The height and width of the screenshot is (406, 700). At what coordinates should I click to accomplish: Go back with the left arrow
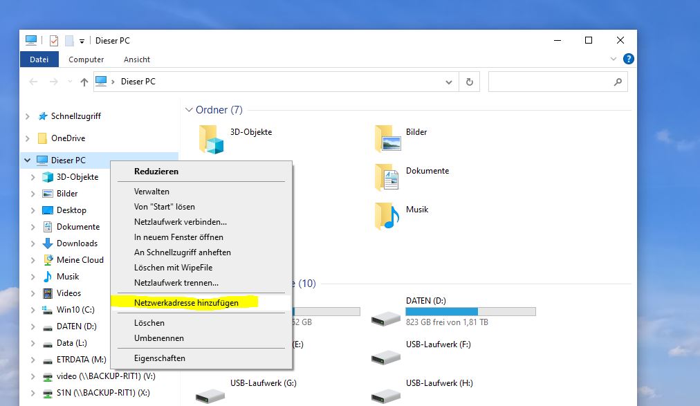33,82
